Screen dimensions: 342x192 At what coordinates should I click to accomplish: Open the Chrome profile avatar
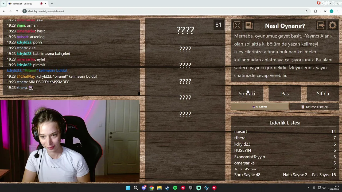[x=331, y=11]
